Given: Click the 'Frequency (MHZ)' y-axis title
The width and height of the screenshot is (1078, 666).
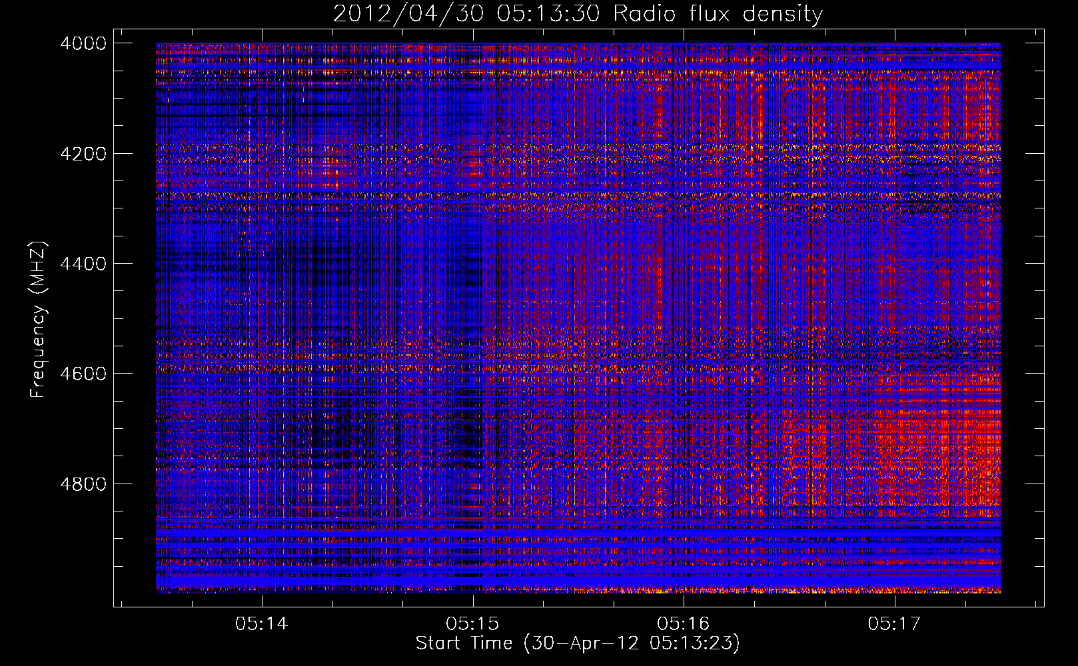Looking at the screenshot, I should (38, 320).
